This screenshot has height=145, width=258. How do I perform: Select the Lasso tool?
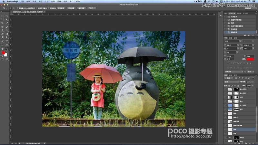[2, 20]
